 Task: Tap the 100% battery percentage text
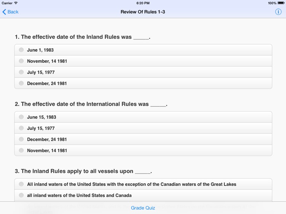coord(272,3)
